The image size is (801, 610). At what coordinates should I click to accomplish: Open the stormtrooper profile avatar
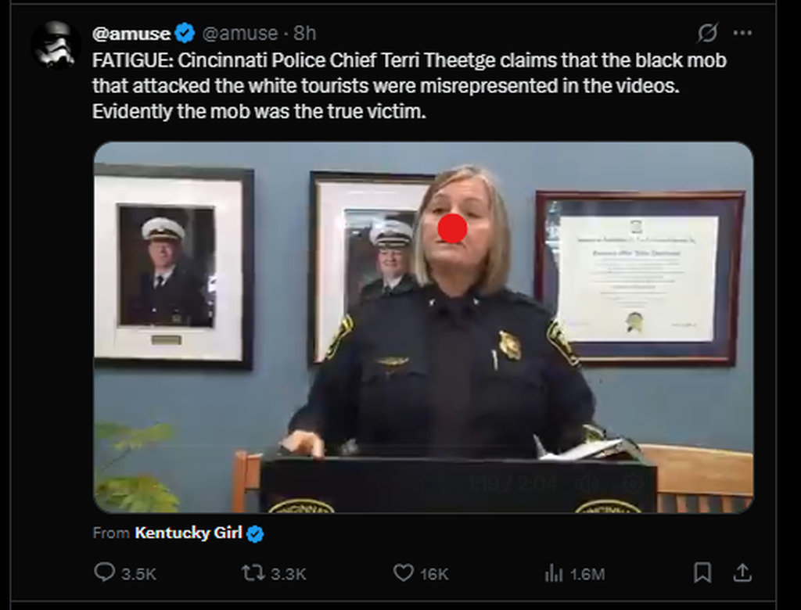[56, 44]
